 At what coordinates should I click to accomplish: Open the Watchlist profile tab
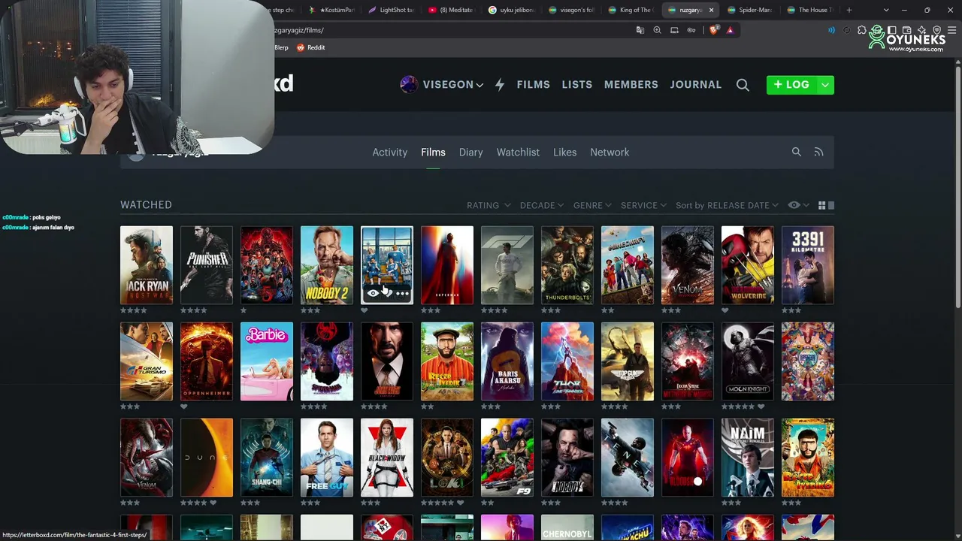click(518, 152)
